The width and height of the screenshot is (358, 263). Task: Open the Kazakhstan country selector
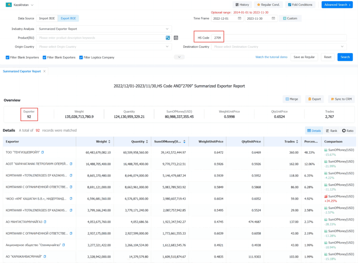click(x=20, y=5)
